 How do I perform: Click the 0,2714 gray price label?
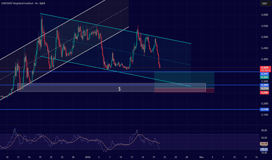coord(264,88)
